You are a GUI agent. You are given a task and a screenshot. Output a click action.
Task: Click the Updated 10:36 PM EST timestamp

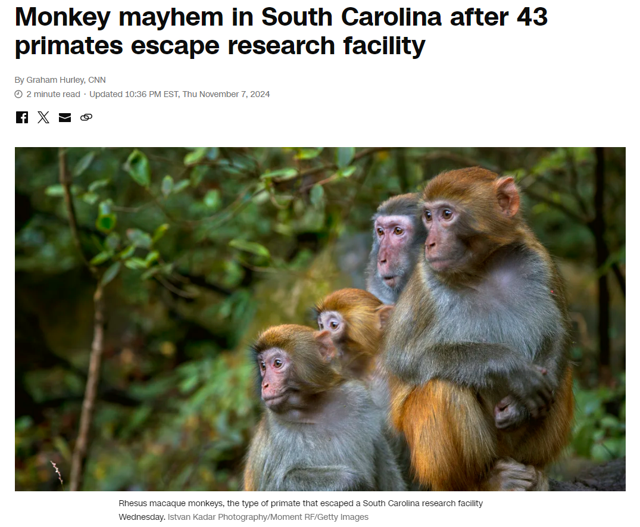[180, 94]
